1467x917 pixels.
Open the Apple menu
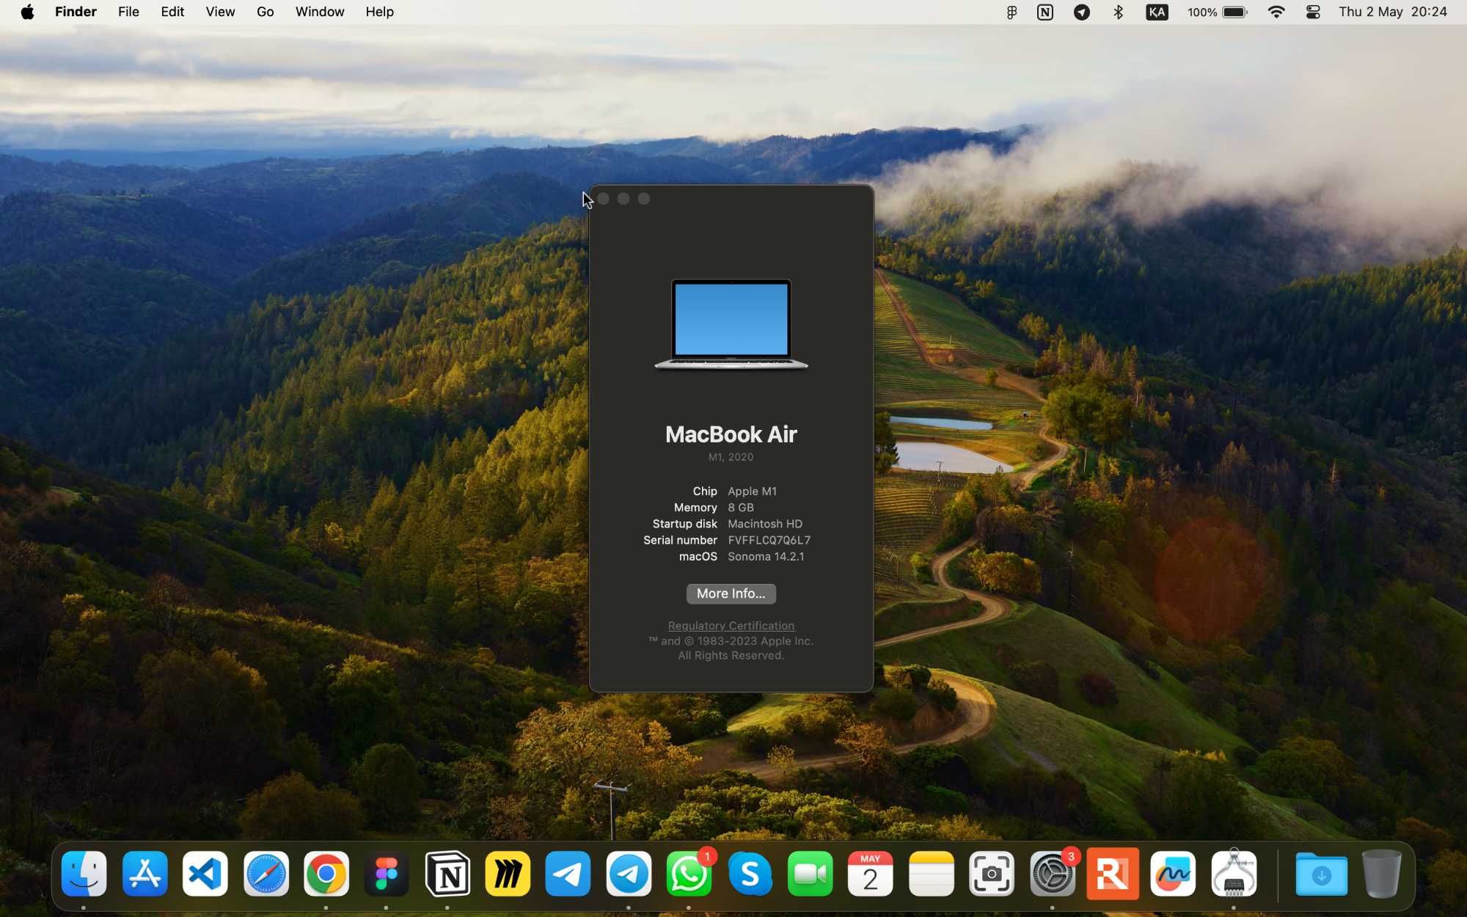(28, 12)
